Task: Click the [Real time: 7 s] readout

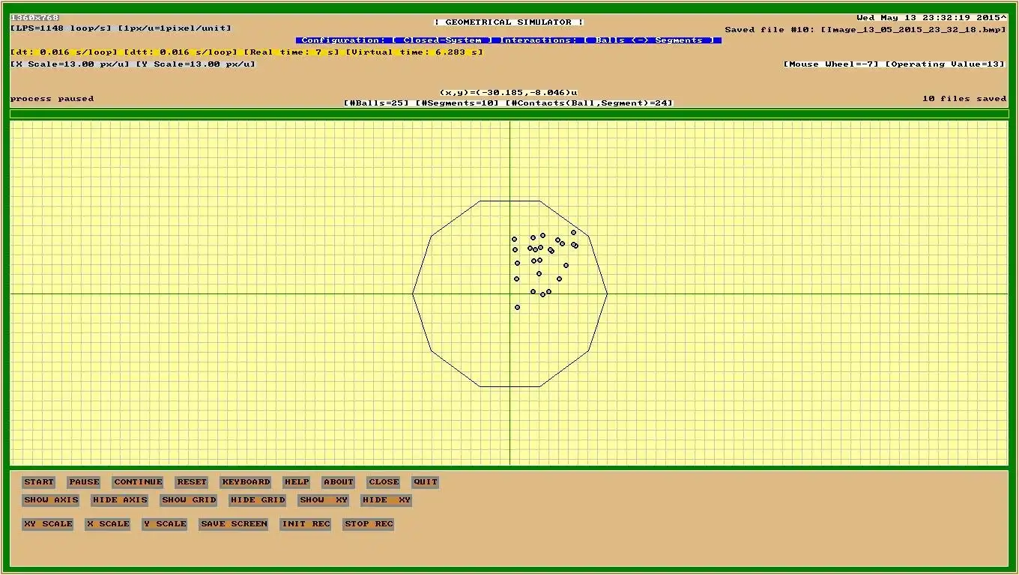Action: [291, 52]
